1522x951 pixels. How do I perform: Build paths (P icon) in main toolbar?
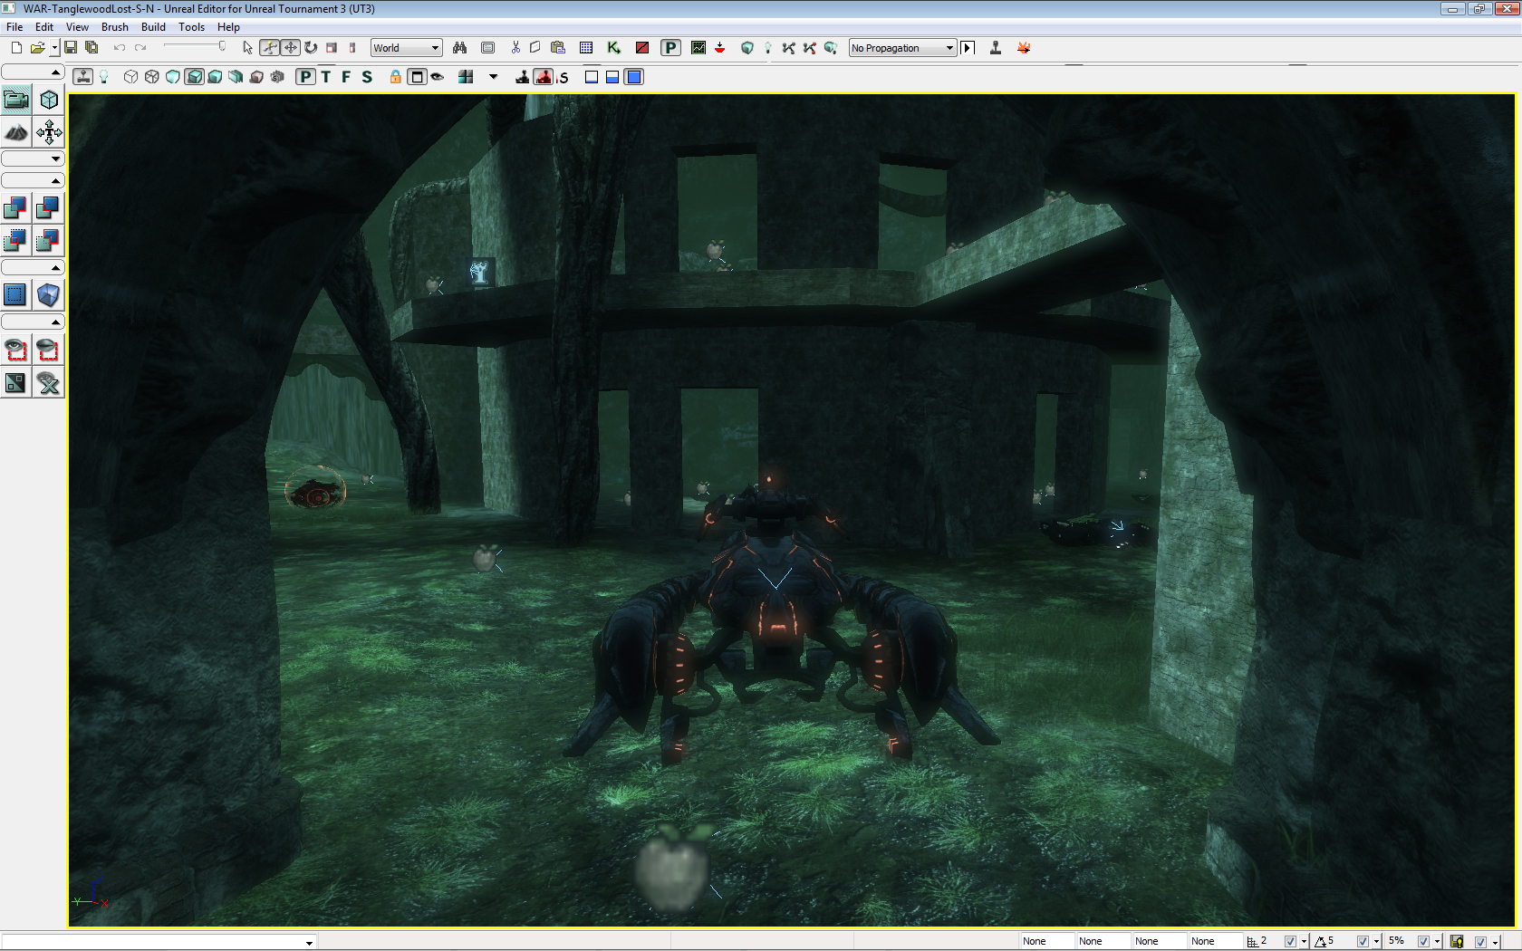click(x=670, y=48)
